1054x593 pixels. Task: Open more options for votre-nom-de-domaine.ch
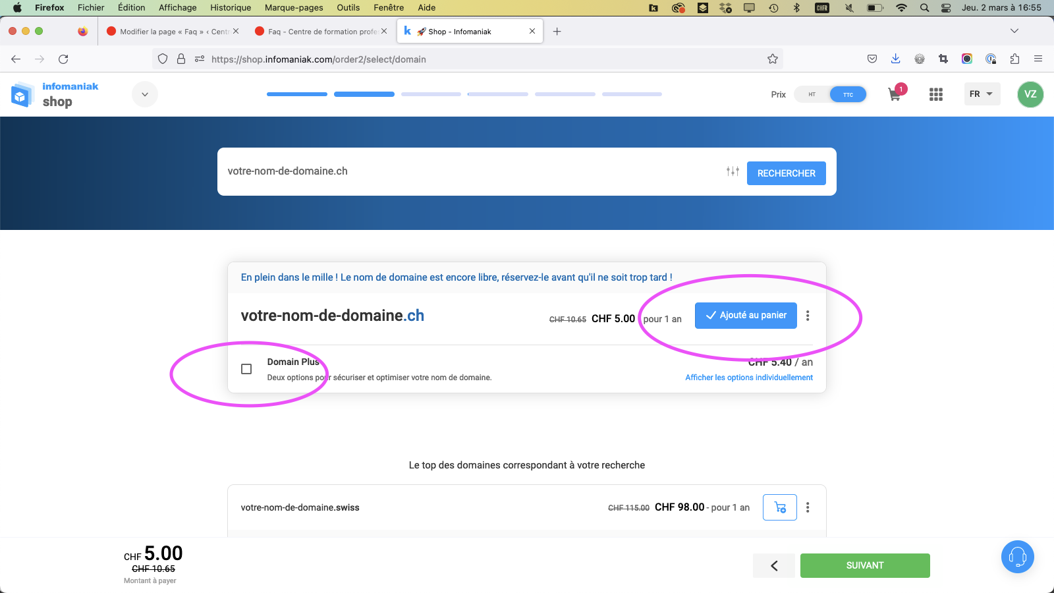pos(808,316)
